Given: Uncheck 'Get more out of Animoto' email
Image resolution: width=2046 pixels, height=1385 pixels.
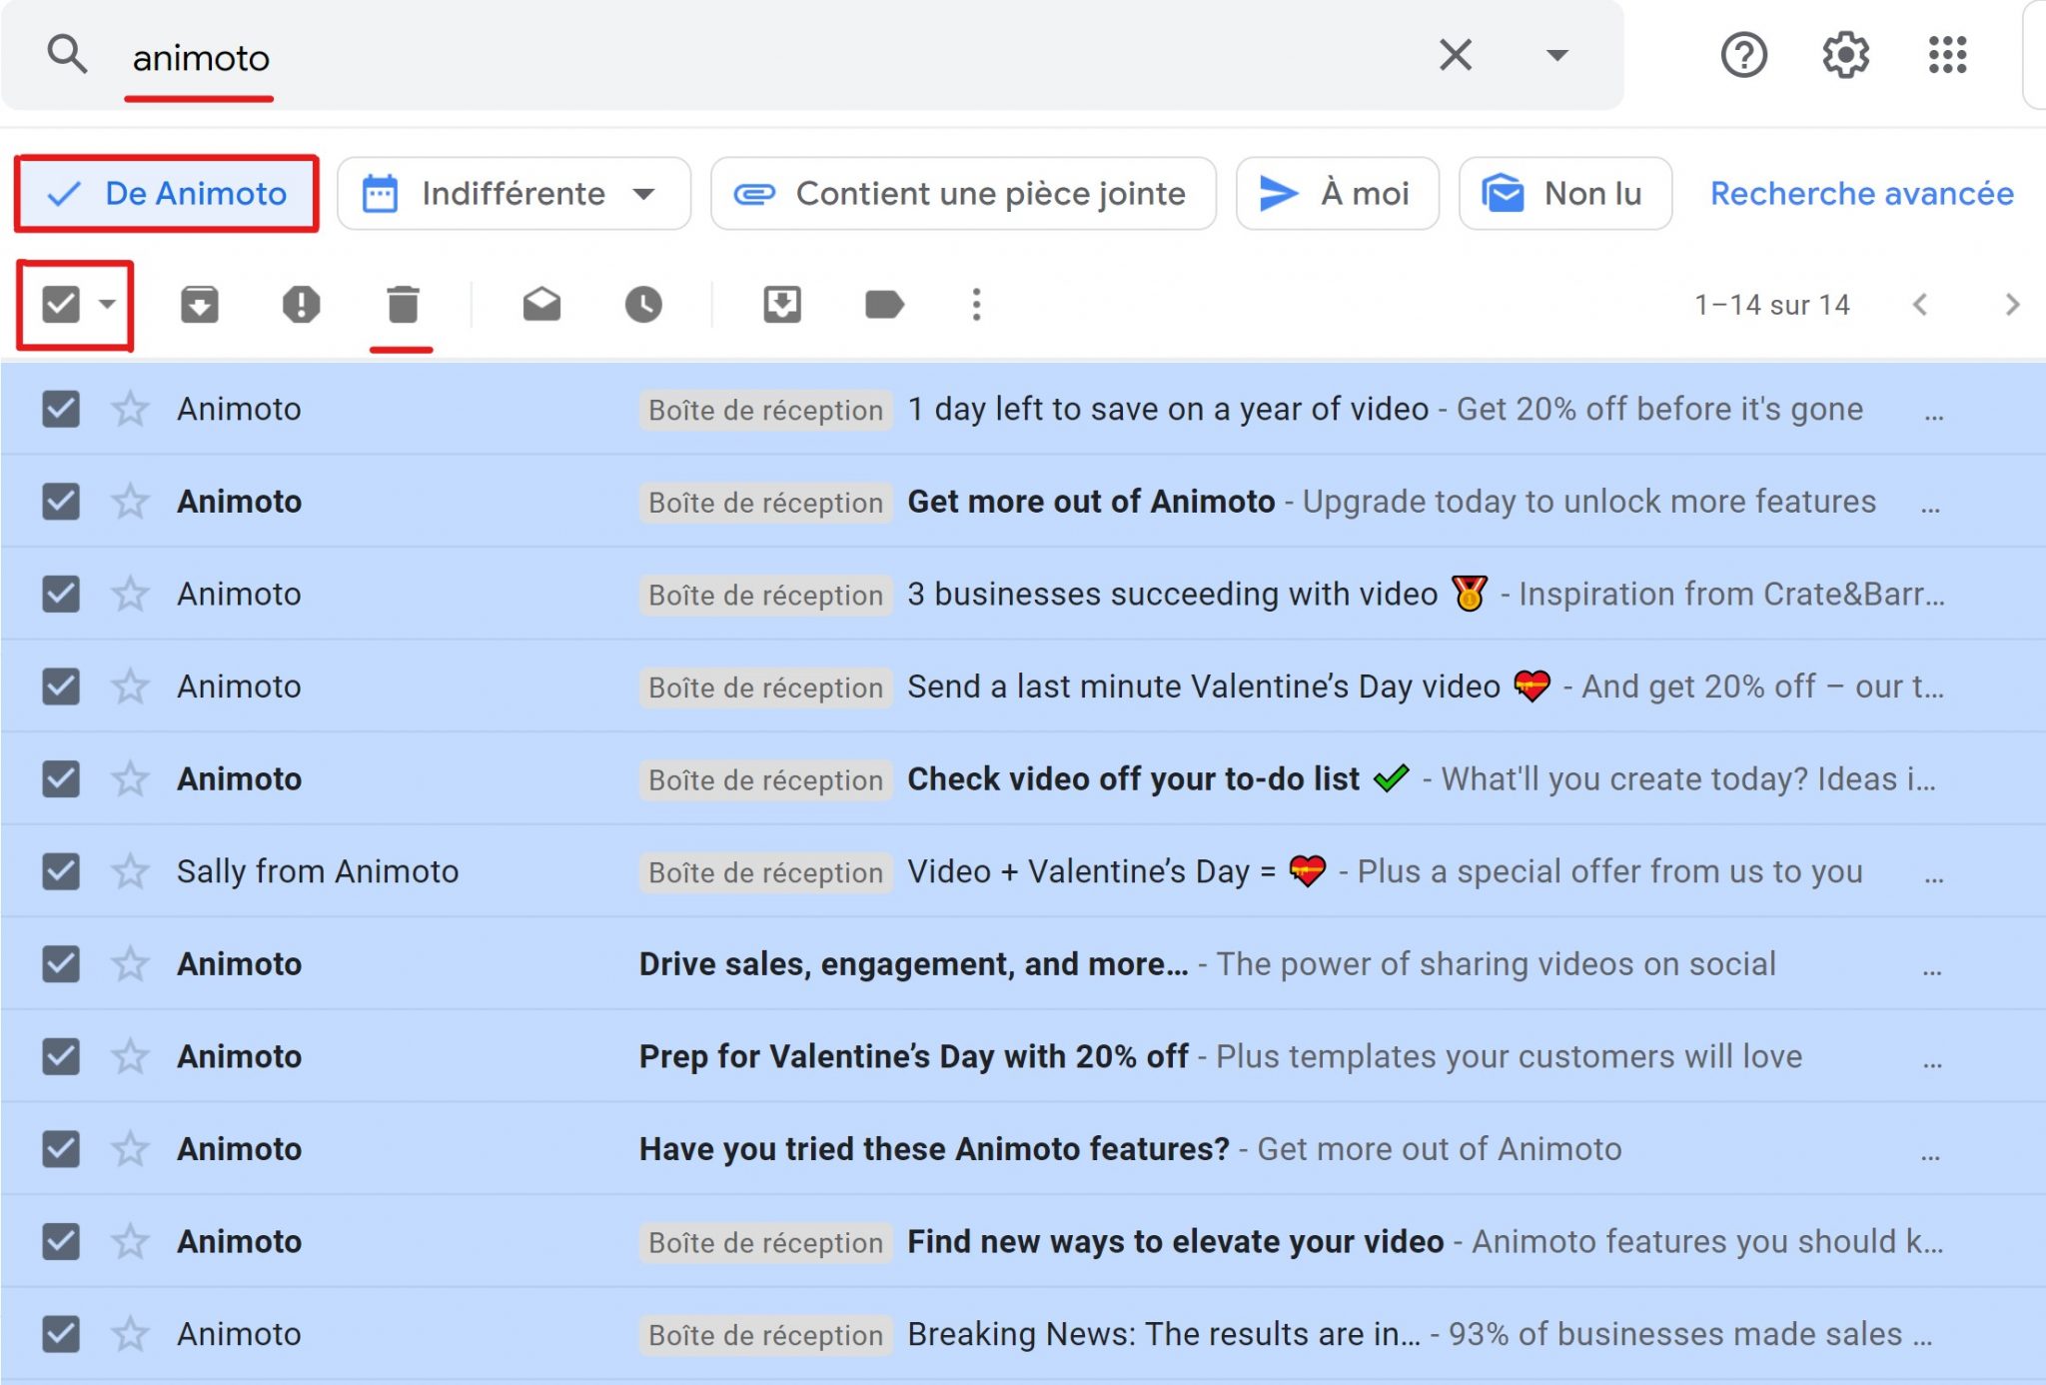Looking at the screenshot, I should (x=61, y=502).
